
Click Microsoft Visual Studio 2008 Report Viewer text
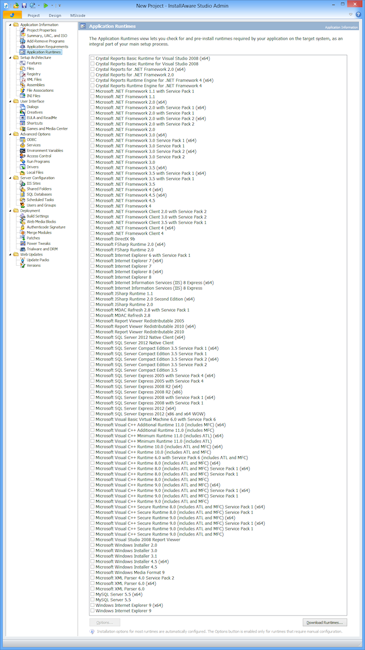pos(138,539)
